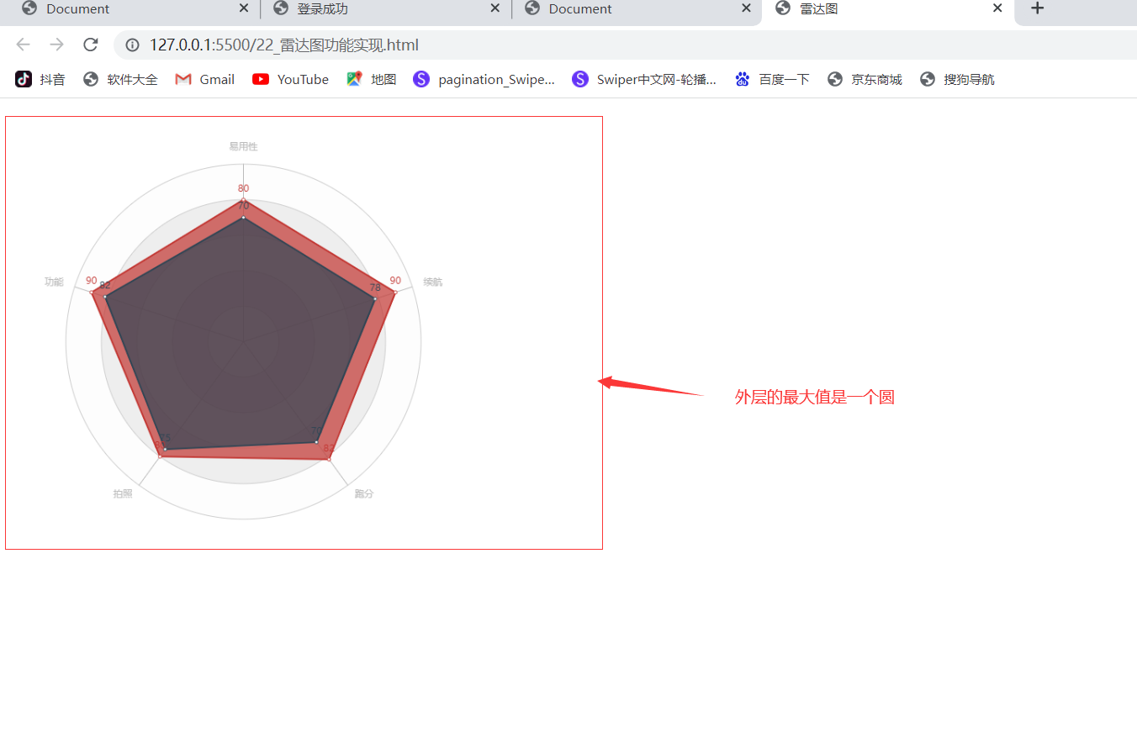The width and height of the screenshot is (1137, 738).
Task: Click the red 80 value label
Action: pyautogui.click(x=243, y=188)
